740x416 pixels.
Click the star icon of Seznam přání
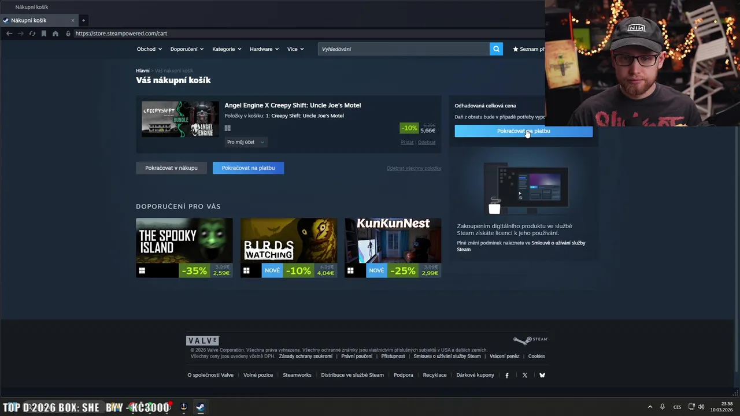(516, 49)
